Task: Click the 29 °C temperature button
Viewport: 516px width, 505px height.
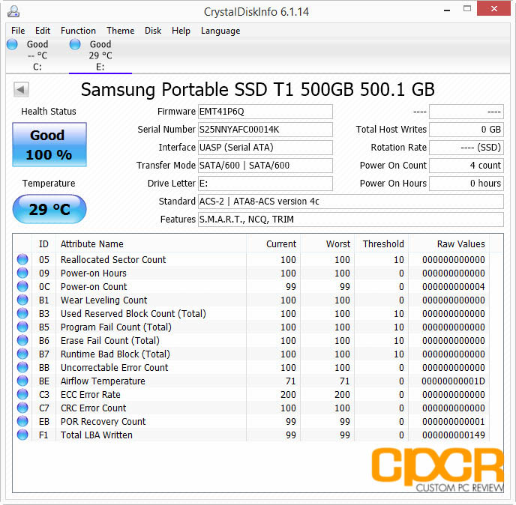Action: (x=49, y=209)
